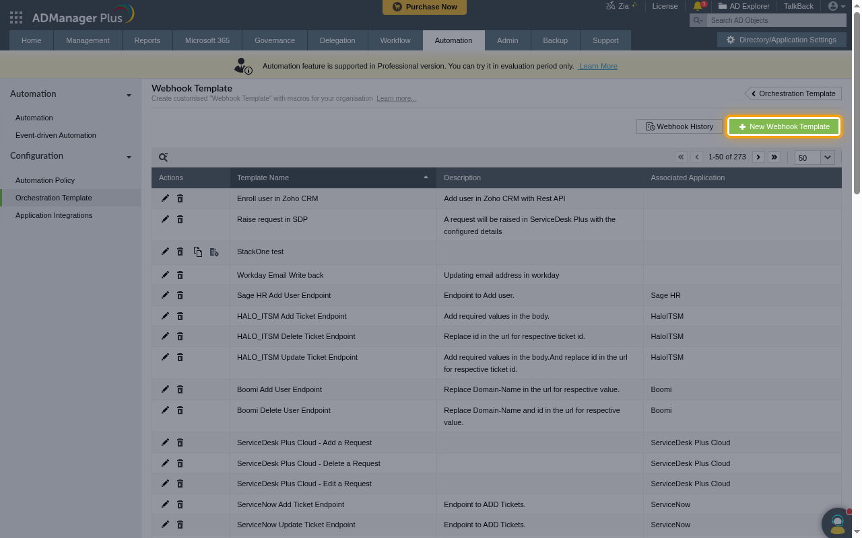Open Application Integrations in sidebar
This screenshot has width=862, height=538.
point(54,215)
